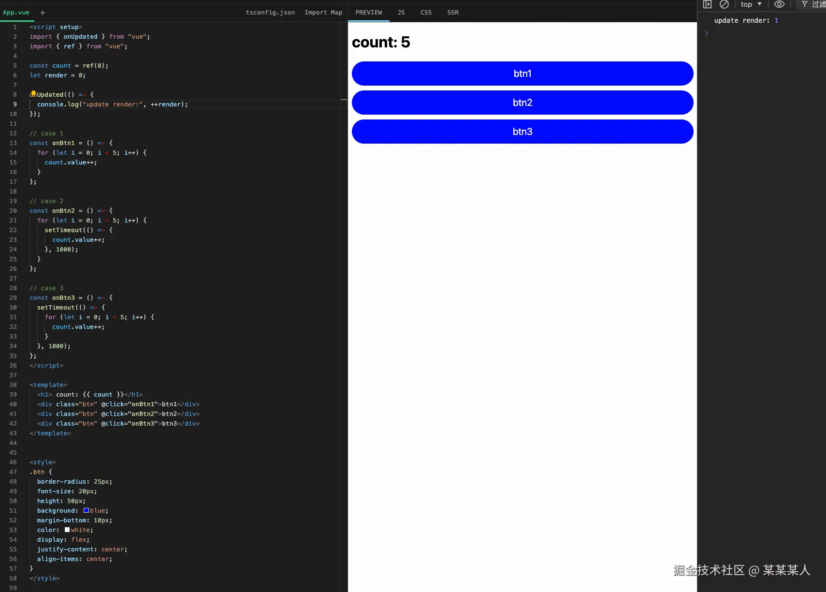Click the 'justify-content: center;' rule
The image size is (826, 592).
click(82, 549)
